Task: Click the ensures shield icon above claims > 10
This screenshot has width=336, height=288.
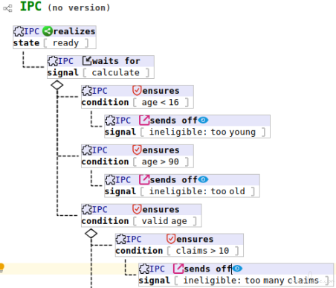Action: pyautogui.click(x=171, y=239)
